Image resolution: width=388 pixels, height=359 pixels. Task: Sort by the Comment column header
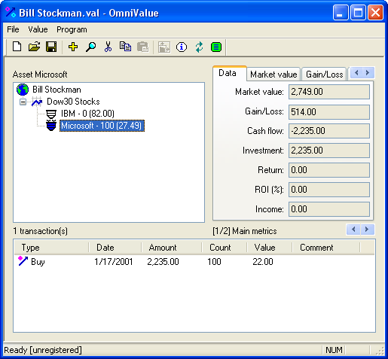tap(326, 248)
